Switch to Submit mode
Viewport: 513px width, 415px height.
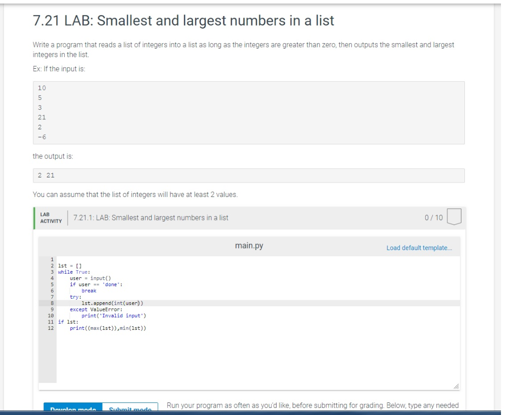130,410
